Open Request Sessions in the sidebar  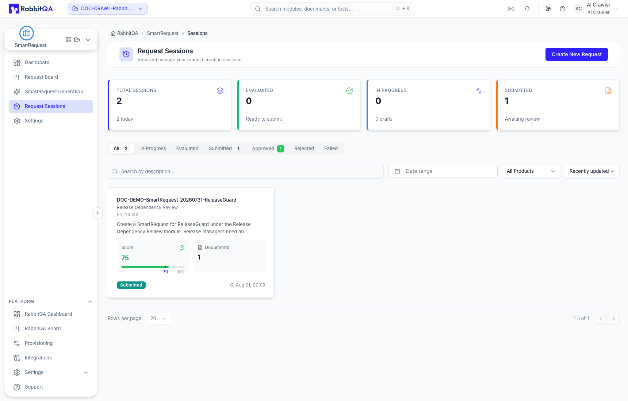51,106
